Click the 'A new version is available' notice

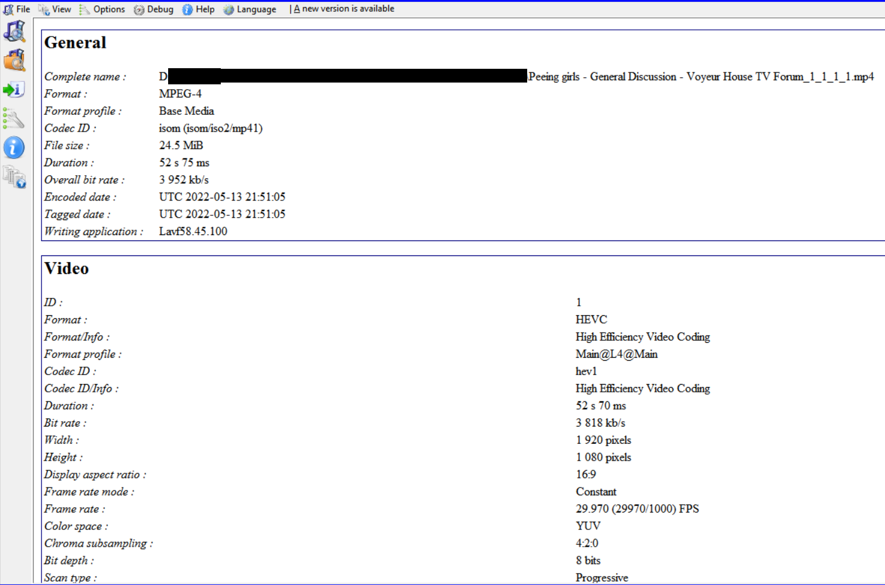[344, 9]
